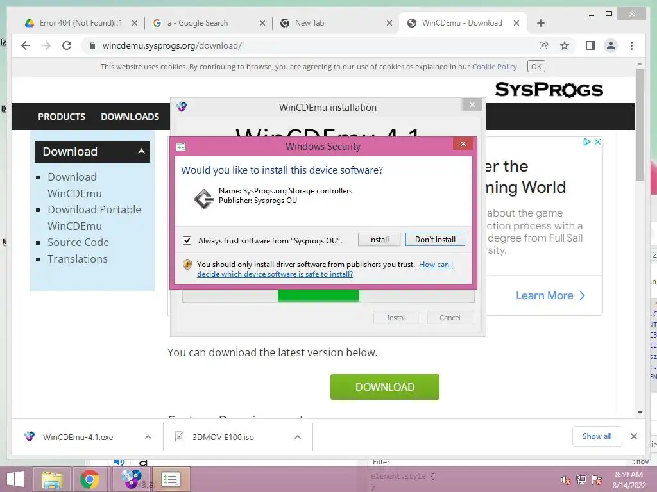Click the page vertical scrollbar thumb
The height and width of the screenshot is (492, 657).
[640, 124]
